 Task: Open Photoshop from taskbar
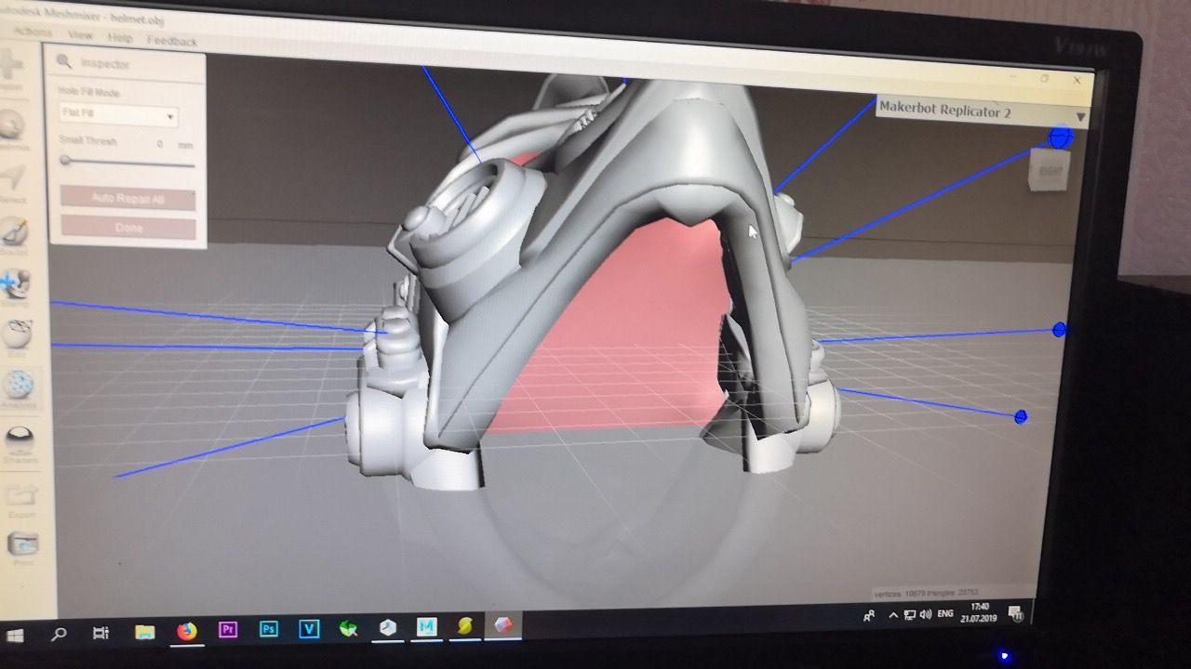coord(269,629)
